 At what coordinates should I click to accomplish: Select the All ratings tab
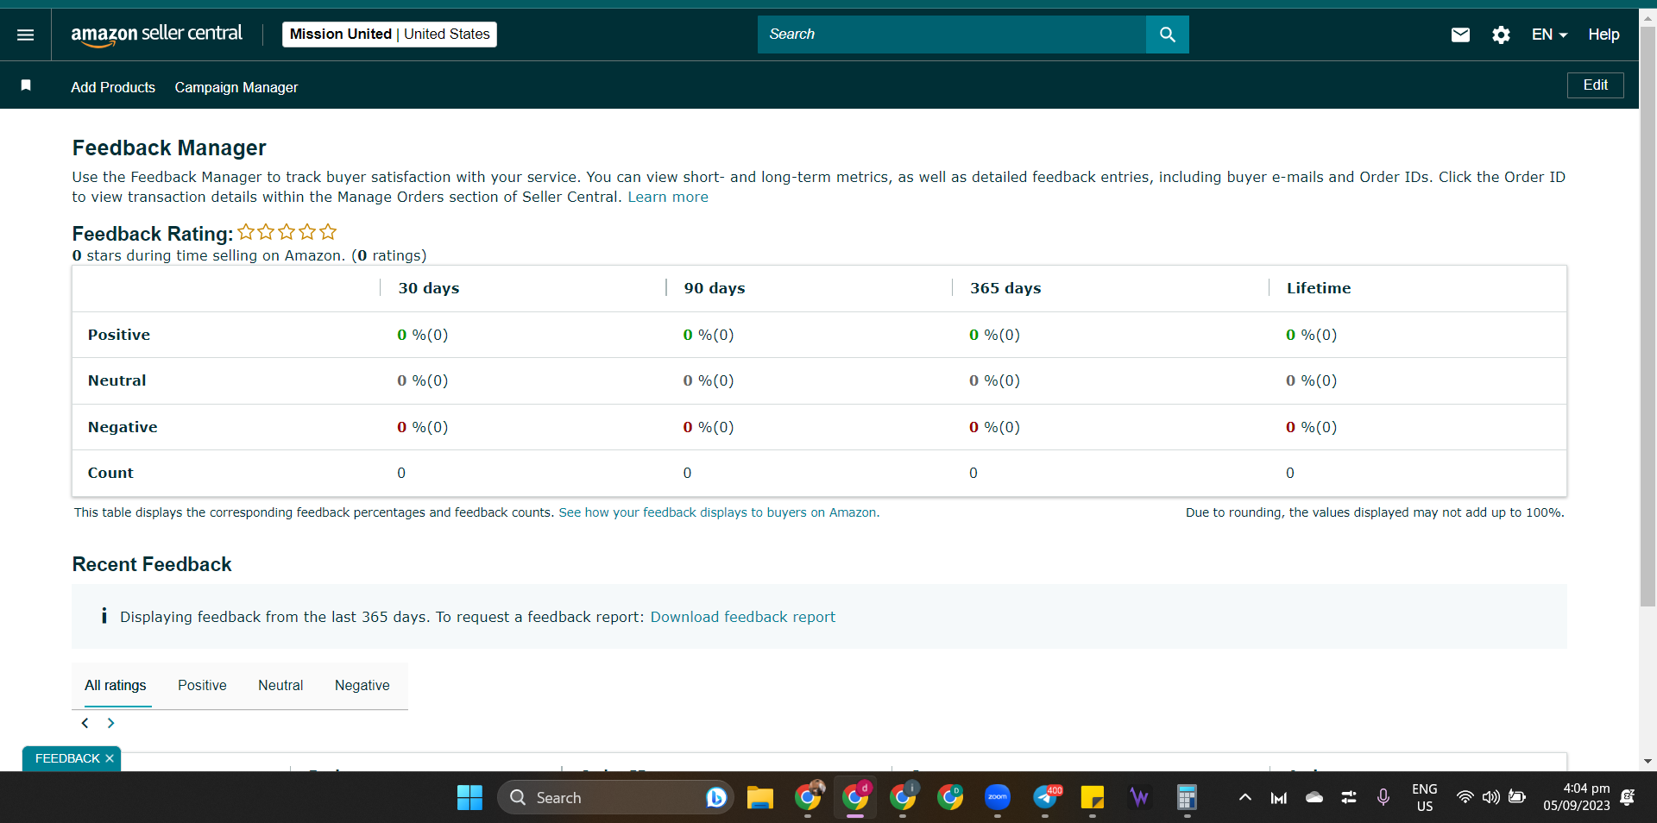116,685
